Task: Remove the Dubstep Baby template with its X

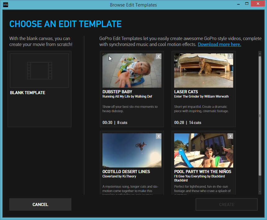Action: coord(159,57)
